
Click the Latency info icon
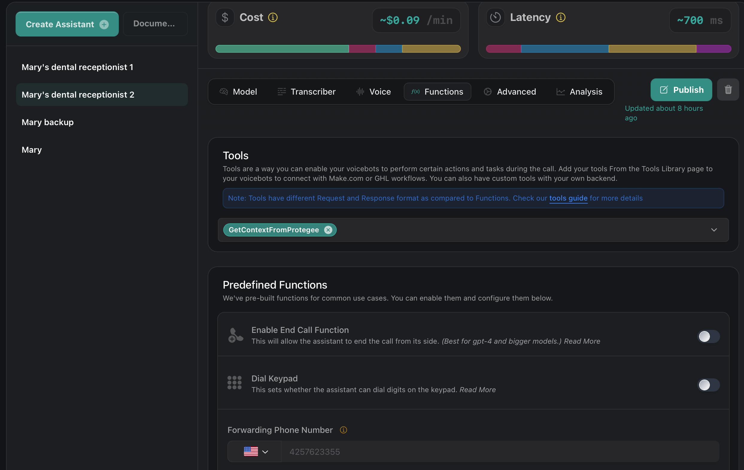point(561,17)
